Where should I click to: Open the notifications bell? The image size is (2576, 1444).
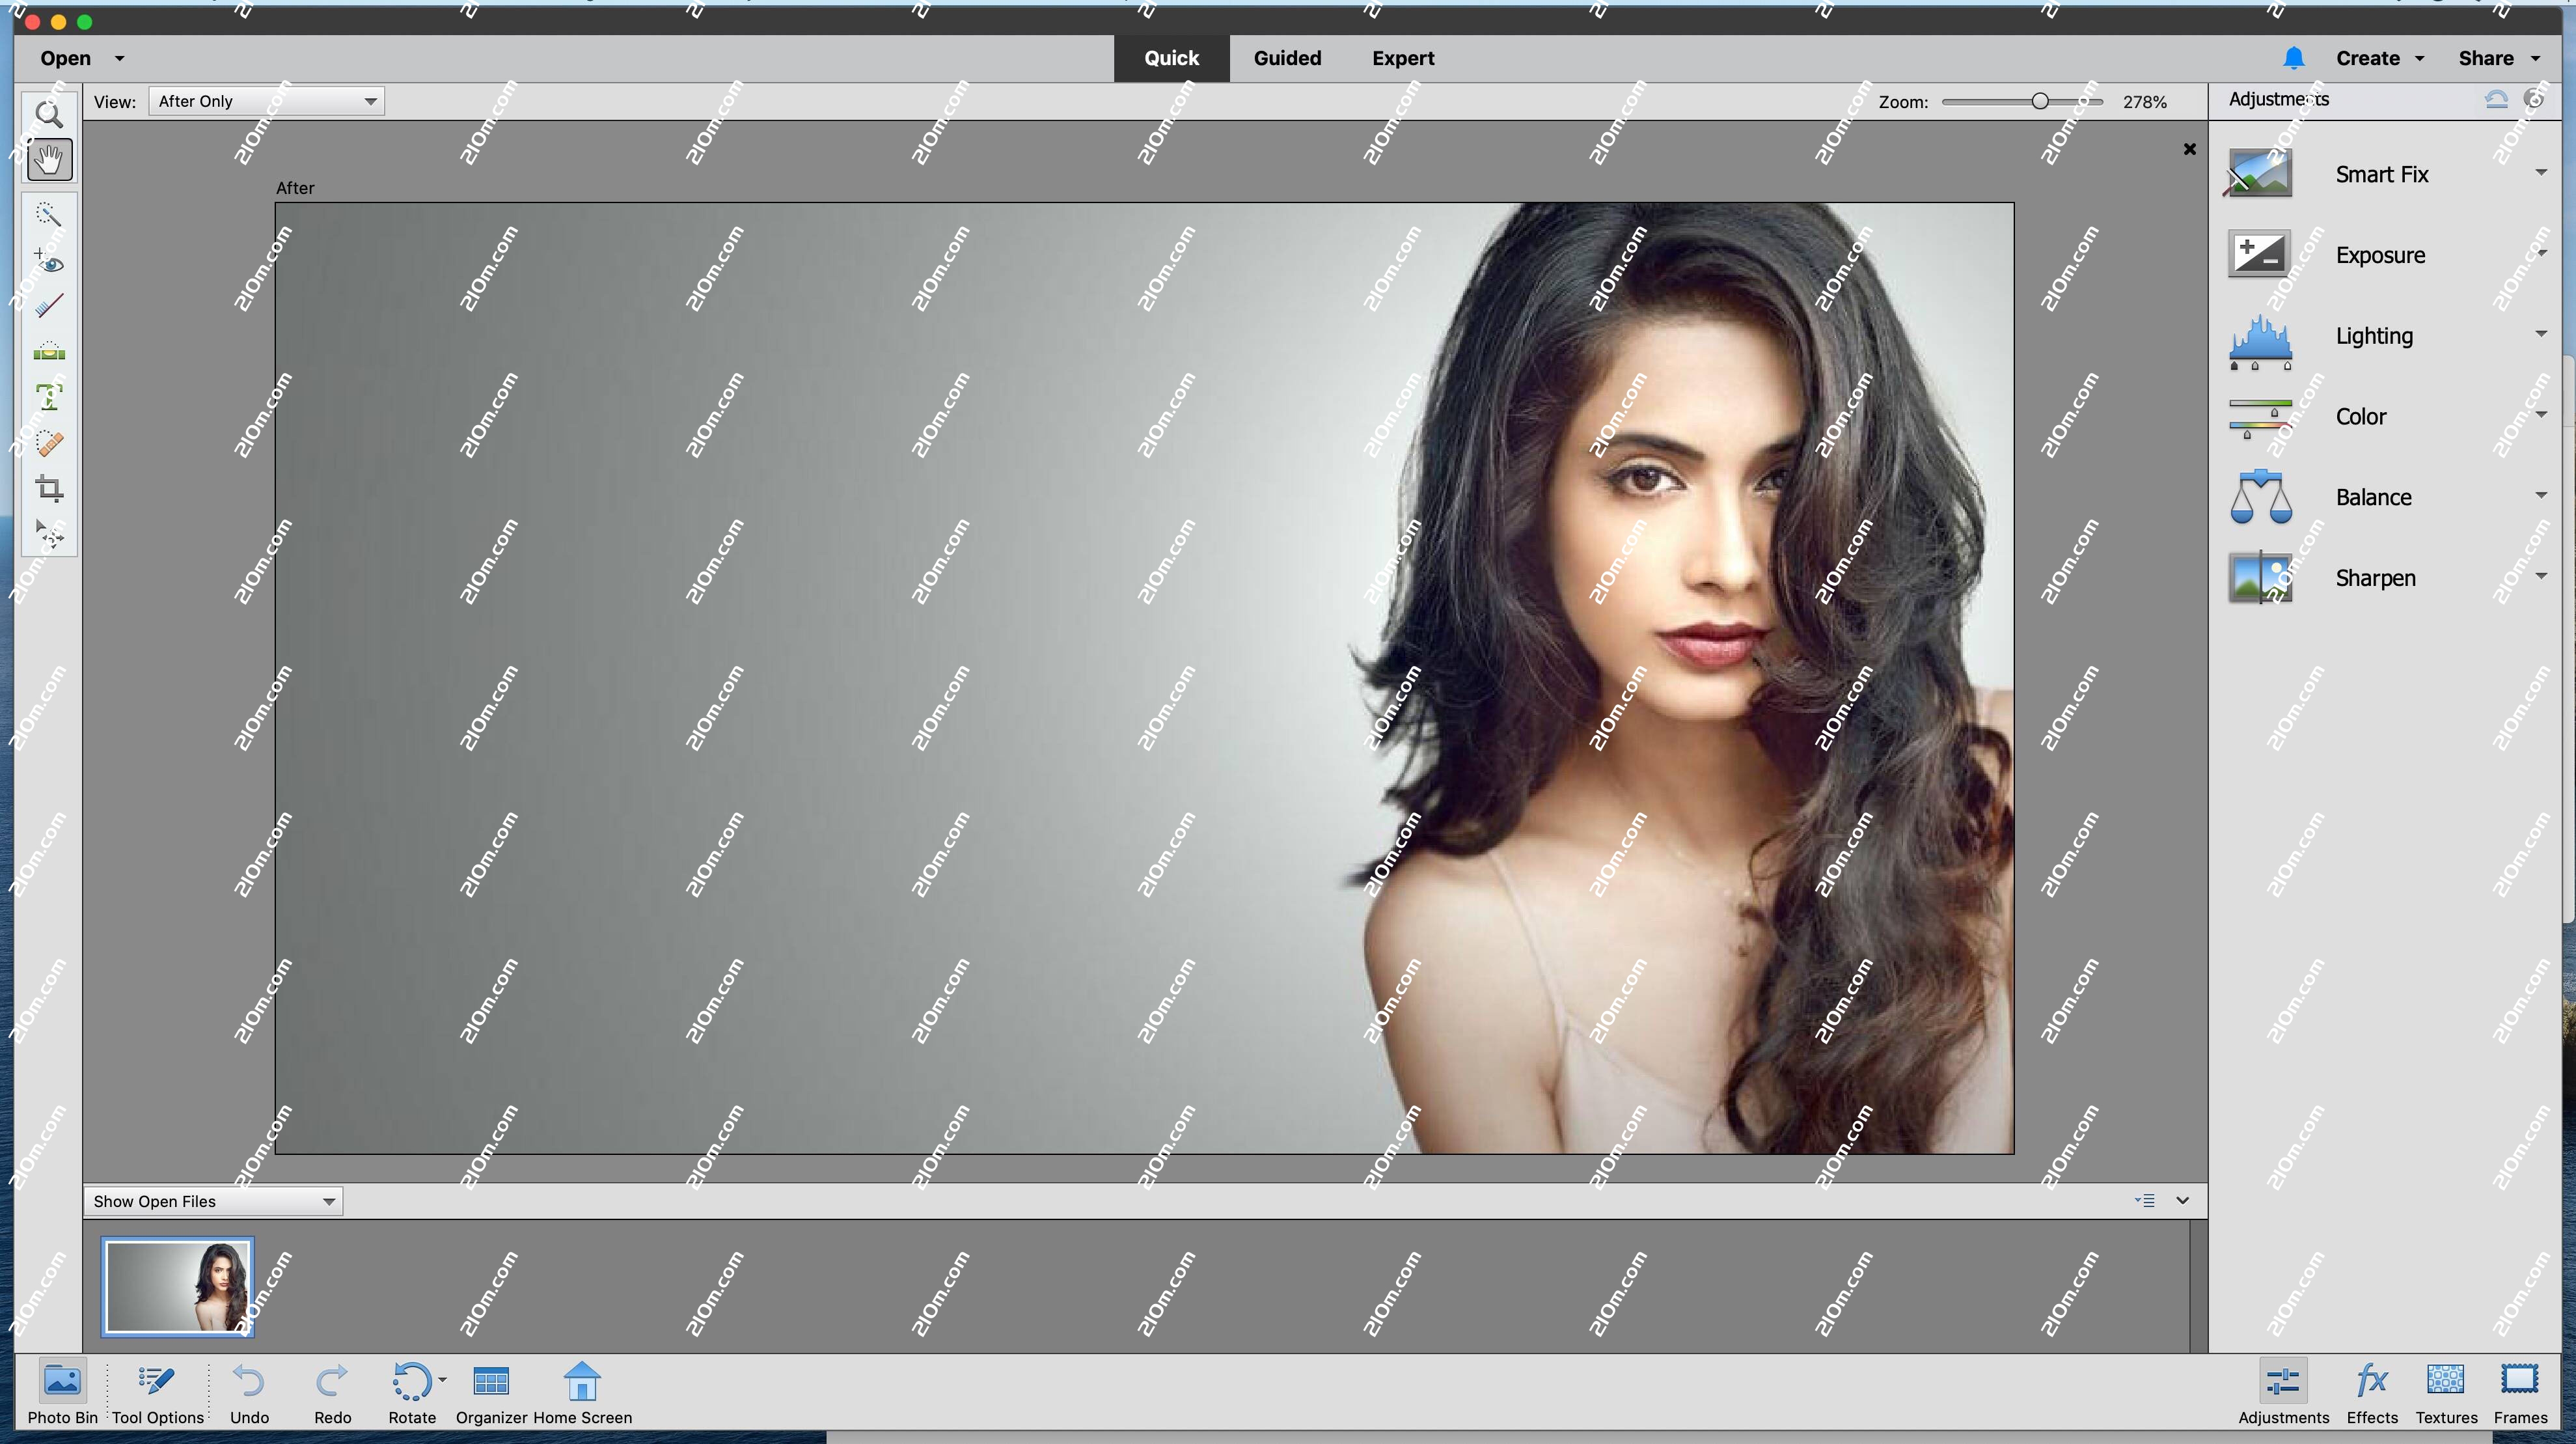pos(2293,58)
